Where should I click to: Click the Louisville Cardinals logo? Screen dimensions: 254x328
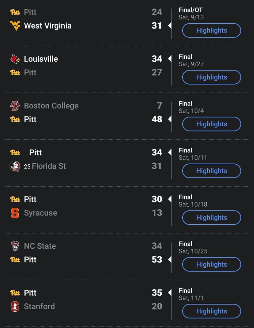(15, 59)
